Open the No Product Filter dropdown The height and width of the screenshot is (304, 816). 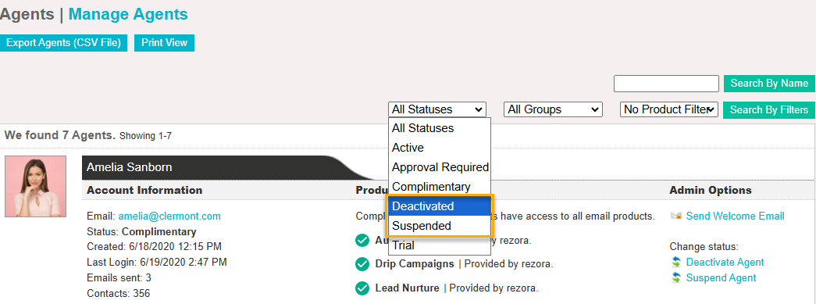point(669,109)
